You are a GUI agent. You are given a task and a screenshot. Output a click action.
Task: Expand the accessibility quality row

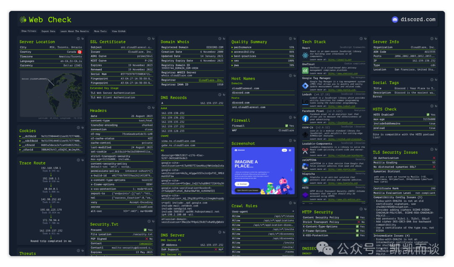point(263,52)
